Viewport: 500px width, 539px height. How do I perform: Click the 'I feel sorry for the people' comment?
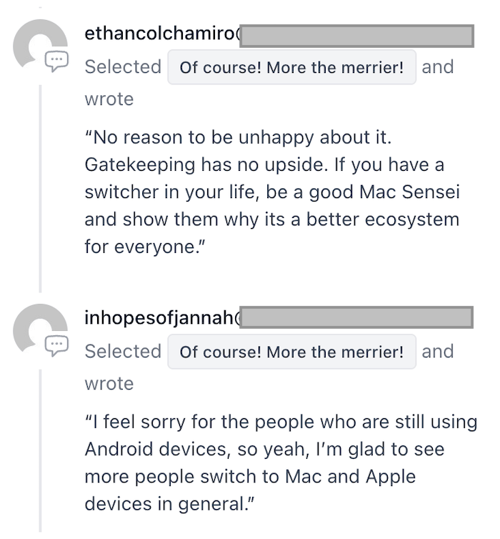pyautogui.click(x=280, y=463)
